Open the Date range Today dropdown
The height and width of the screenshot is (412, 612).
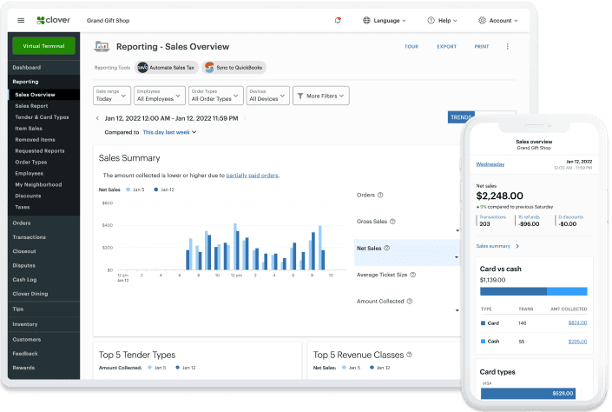coord(112,96)
